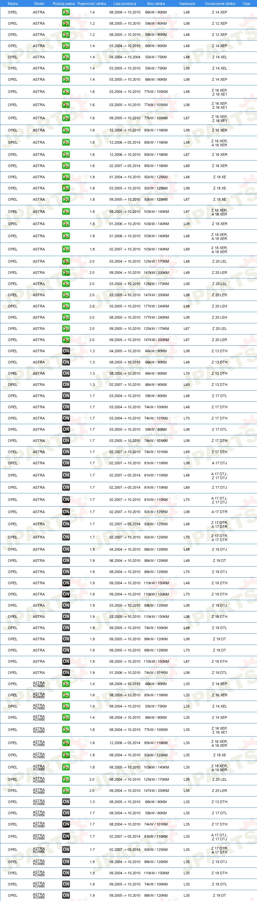Click the 'Lata produkcji' column header
The height and width of the screenshot is (901, 257).
tap(125, 4)
